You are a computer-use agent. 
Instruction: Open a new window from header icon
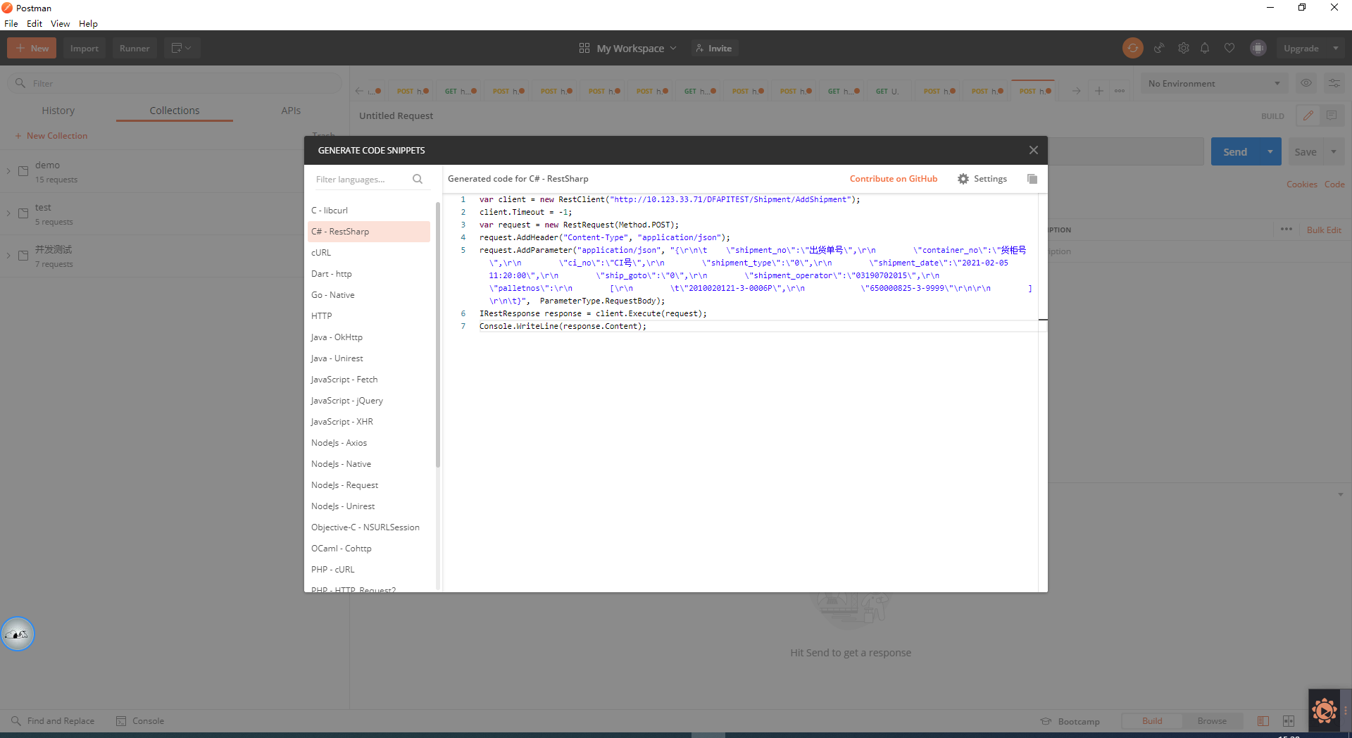[x=177, y=48]
